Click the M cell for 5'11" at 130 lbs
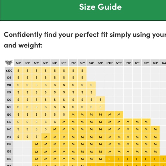The width and height of the screenshot is (166, 166). (x=119, y=114)
